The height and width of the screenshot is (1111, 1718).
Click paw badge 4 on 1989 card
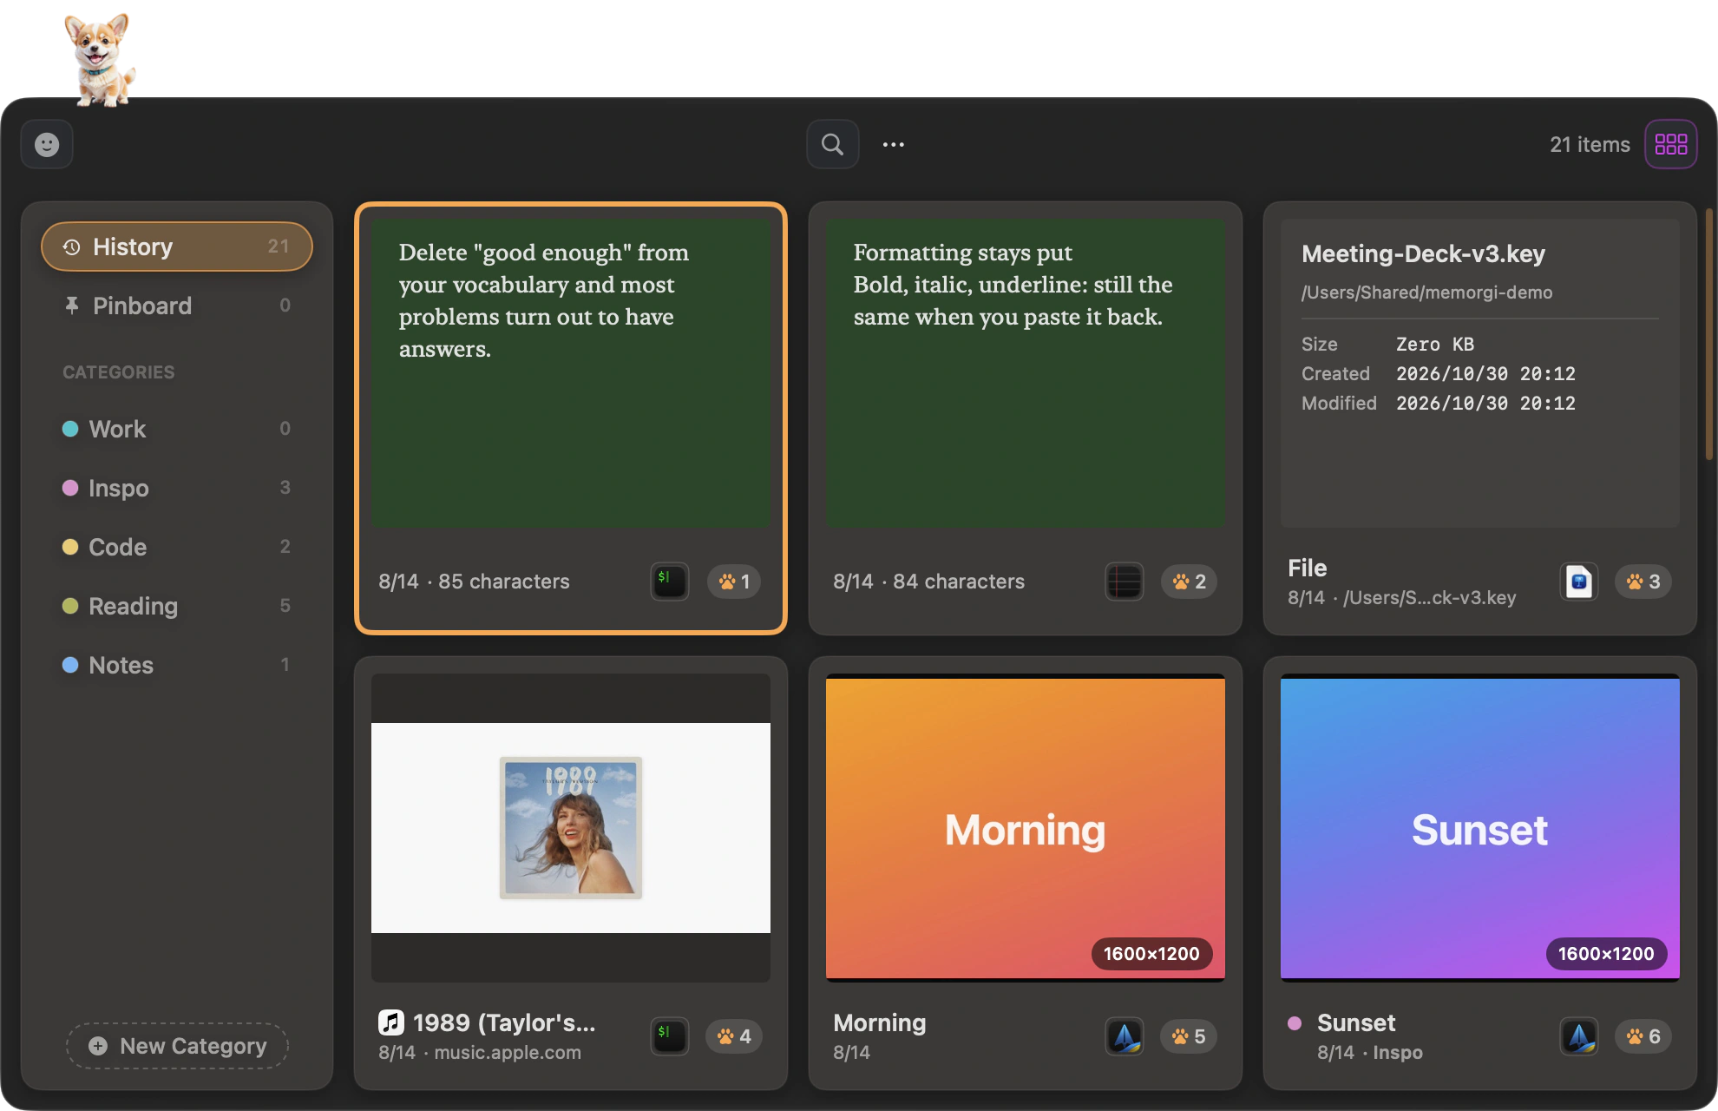pyautogui.click(x=734, y=1036)
